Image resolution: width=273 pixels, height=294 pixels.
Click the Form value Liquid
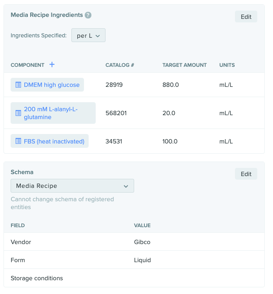coord(142,260)
